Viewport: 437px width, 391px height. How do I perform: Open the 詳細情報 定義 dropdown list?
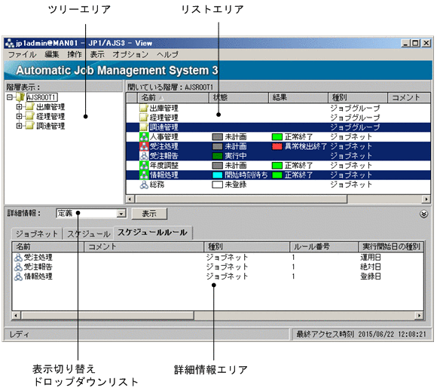121,214
